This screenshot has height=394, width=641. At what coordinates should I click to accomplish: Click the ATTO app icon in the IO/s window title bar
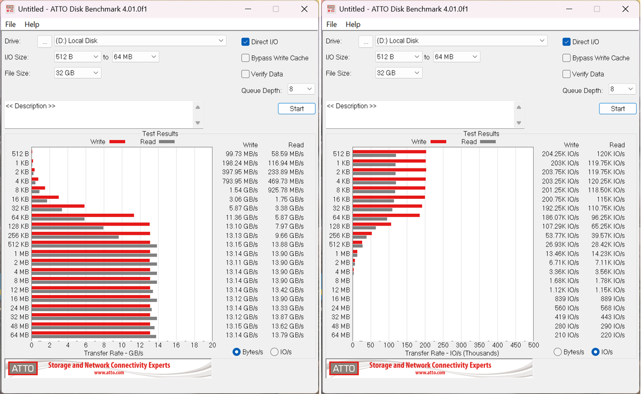tap(331, 9)
